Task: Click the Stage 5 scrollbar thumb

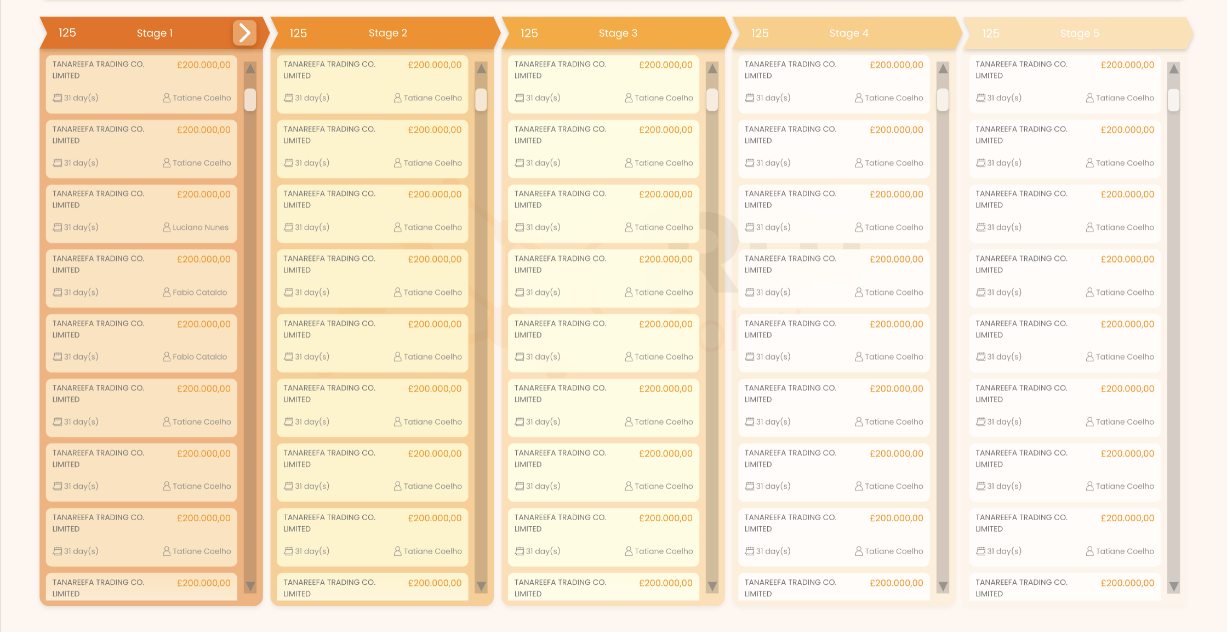Action: pos(1174,100)
